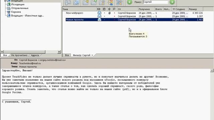
Task: Click the Тема: Новые проекты header value
Action: (x=28, y=67)
